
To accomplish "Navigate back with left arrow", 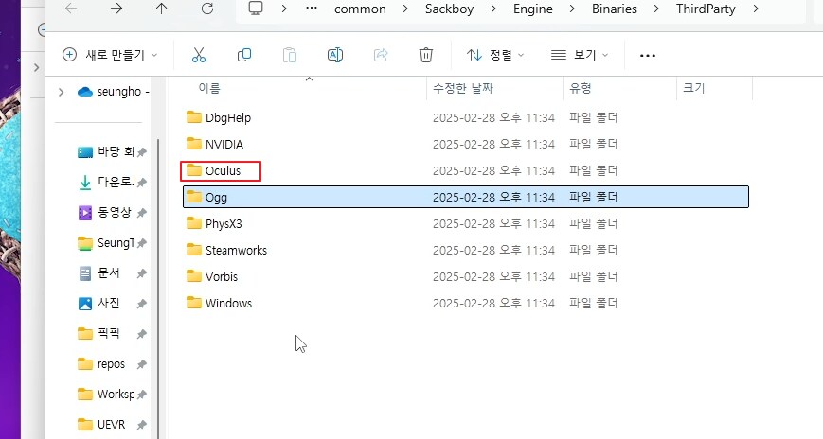I will click(71, 9).
